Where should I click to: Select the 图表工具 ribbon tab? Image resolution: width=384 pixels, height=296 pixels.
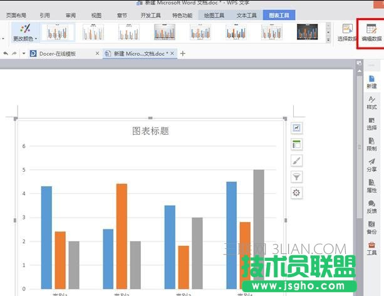[x=279, y=15]
